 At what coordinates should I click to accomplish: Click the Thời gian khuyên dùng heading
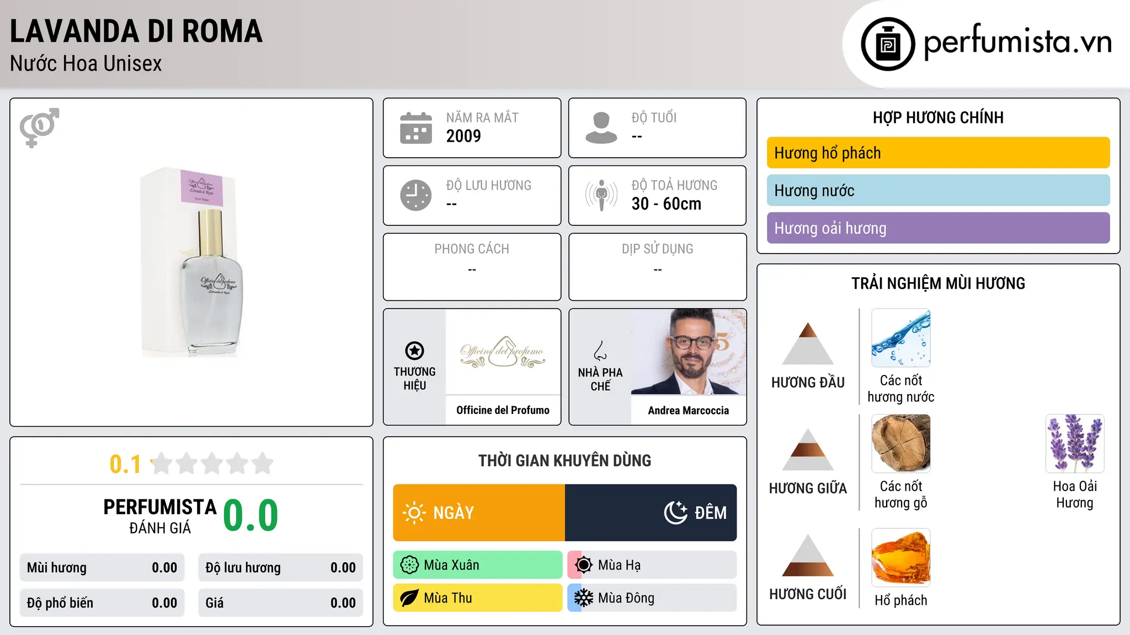tap(565, 460)
